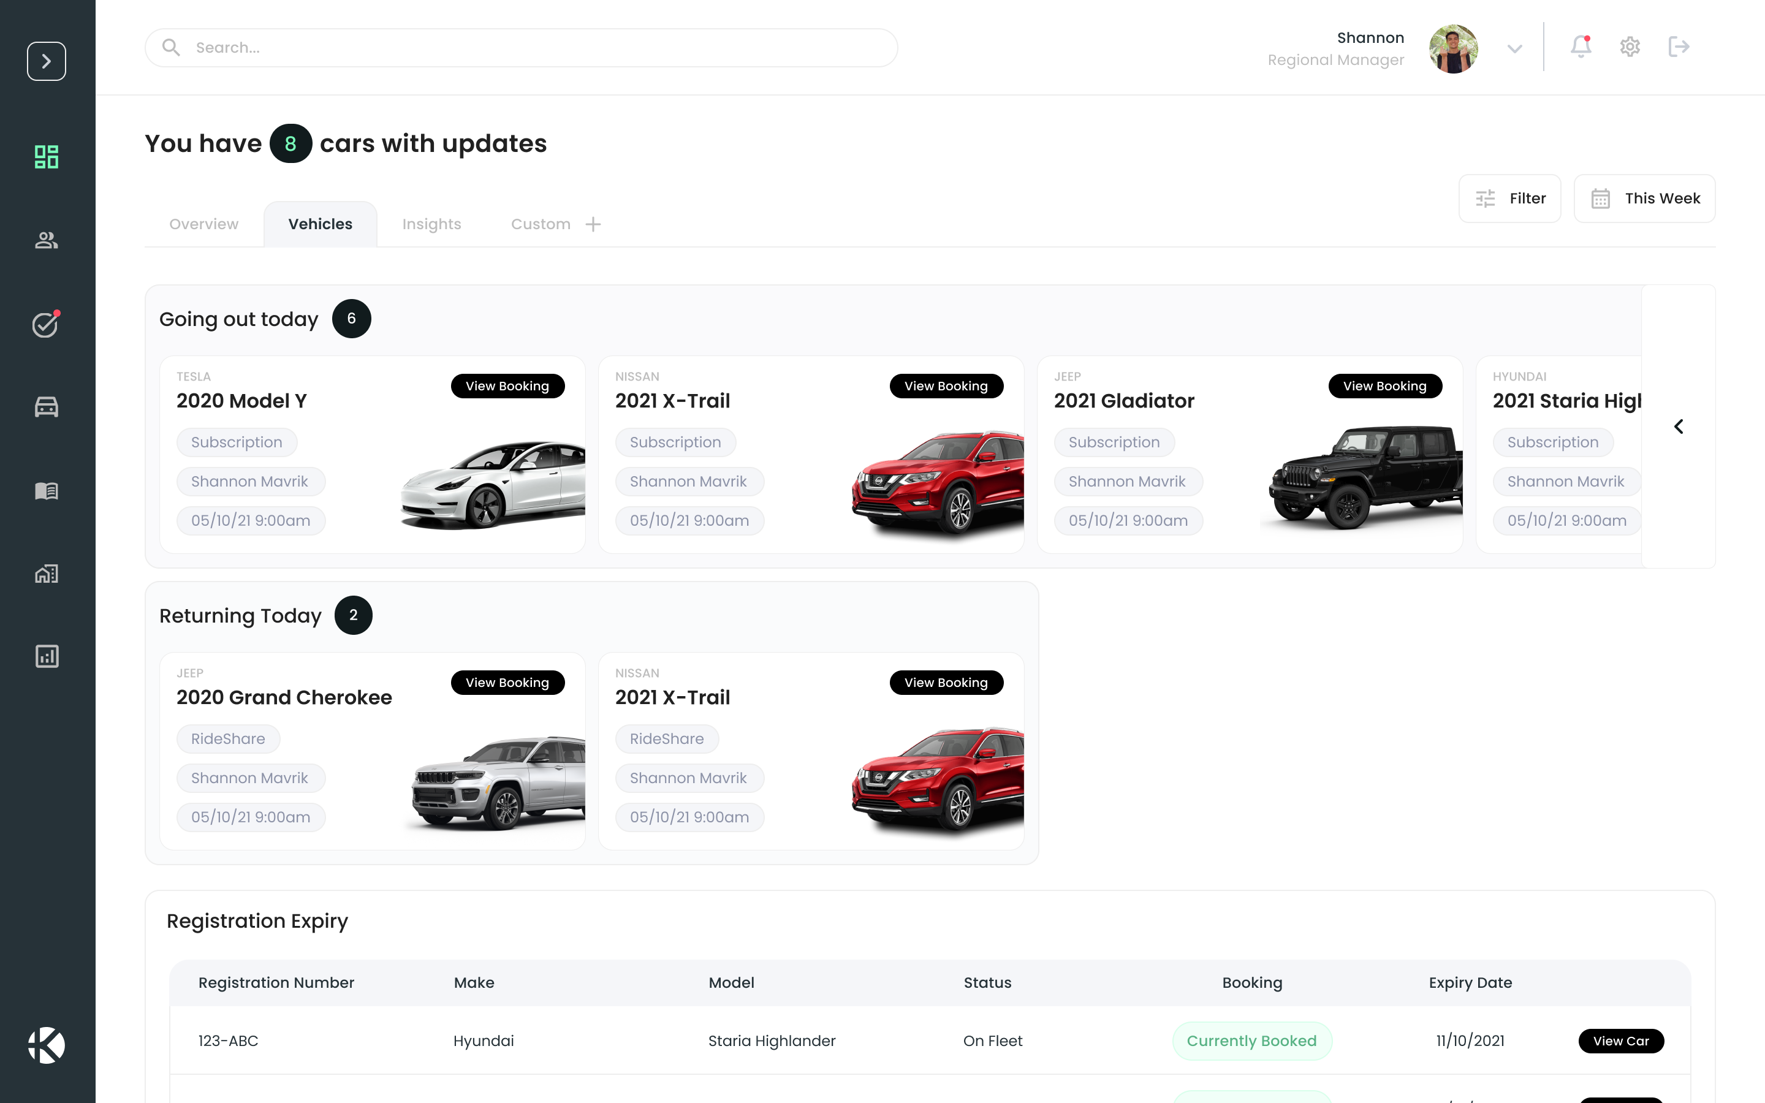Expand the Shannon profile dropdown chevron
This screenshot has height=1103, width=1765.
(1515, 49)
